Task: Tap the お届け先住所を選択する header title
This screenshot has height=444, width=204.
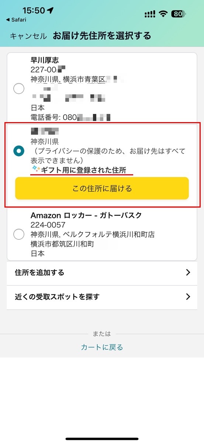Action: (x=102, y=36)
